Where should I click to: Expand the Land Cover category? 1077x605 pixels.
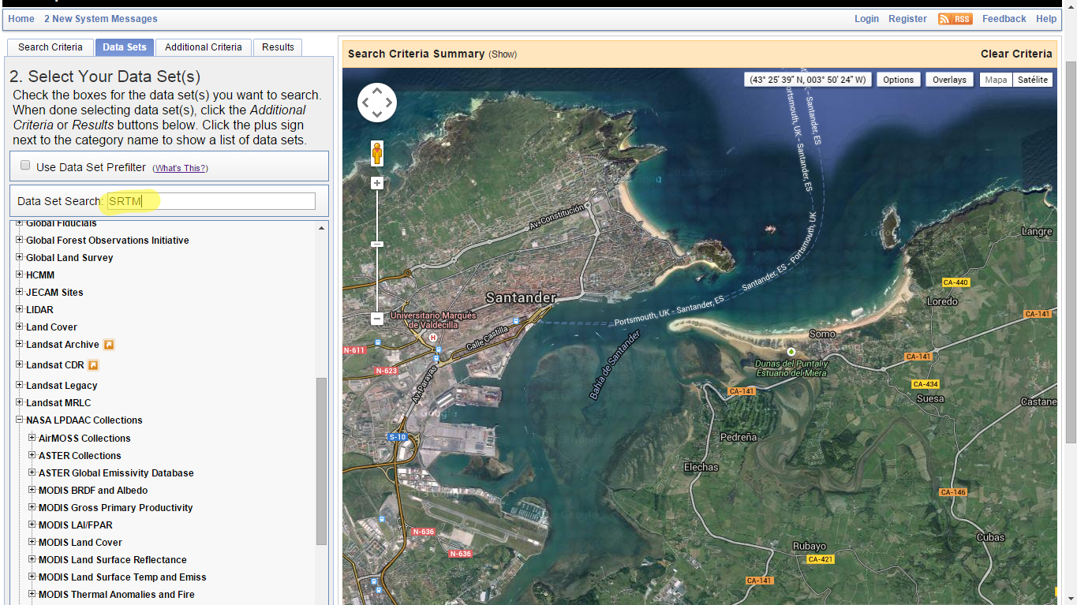pos(20,327)
